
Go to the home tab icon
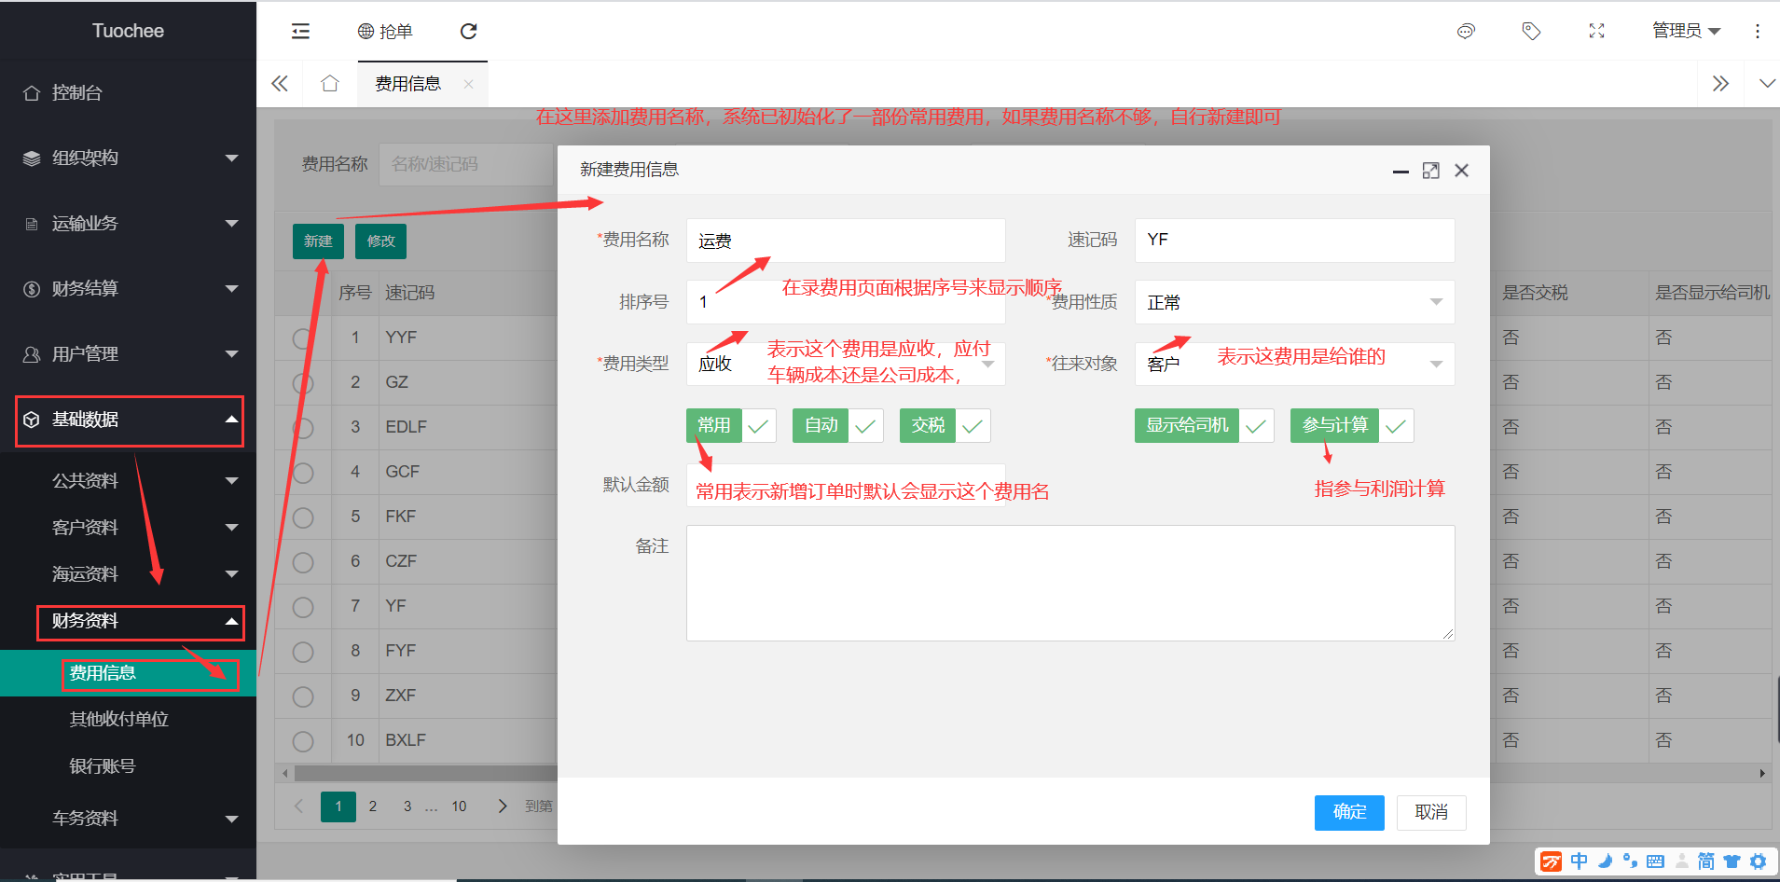[329, 84]
